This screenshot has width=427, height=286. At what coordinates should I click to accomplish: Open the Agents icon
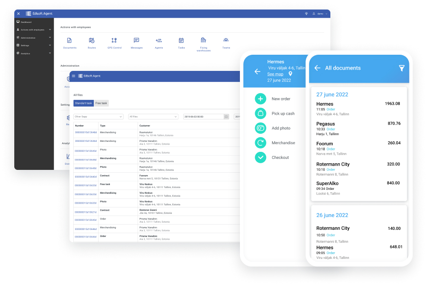pyautogui.click(x=159, y=40)
